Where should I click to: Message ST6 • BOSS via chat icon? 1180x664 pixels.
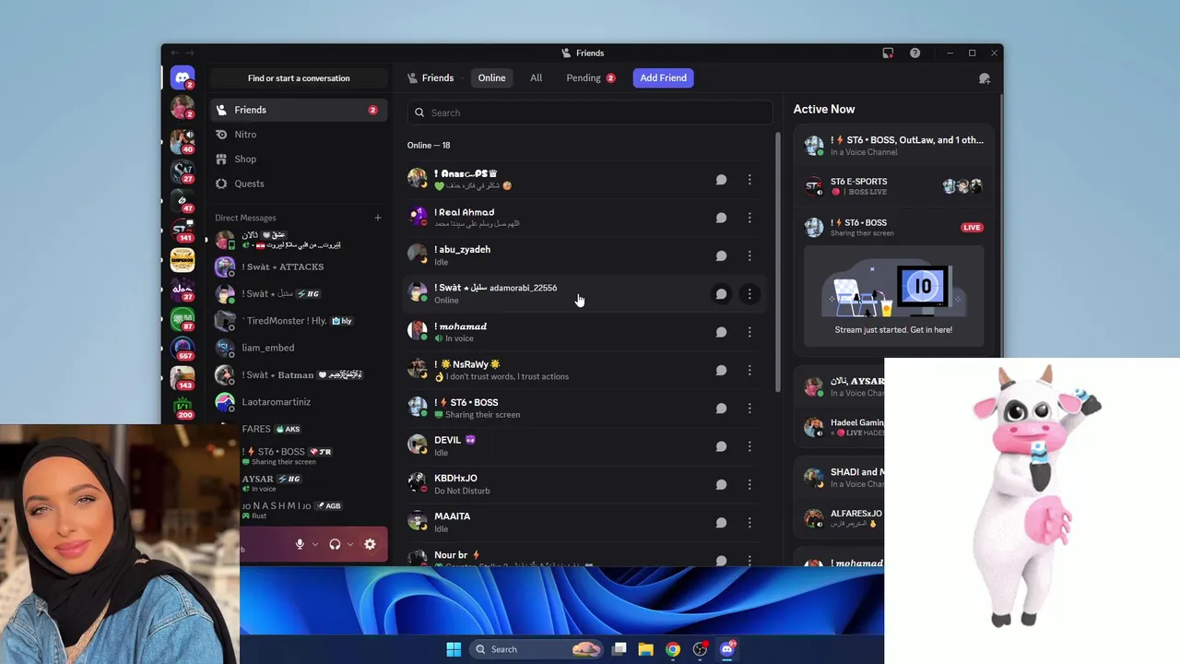click(721, 409)
